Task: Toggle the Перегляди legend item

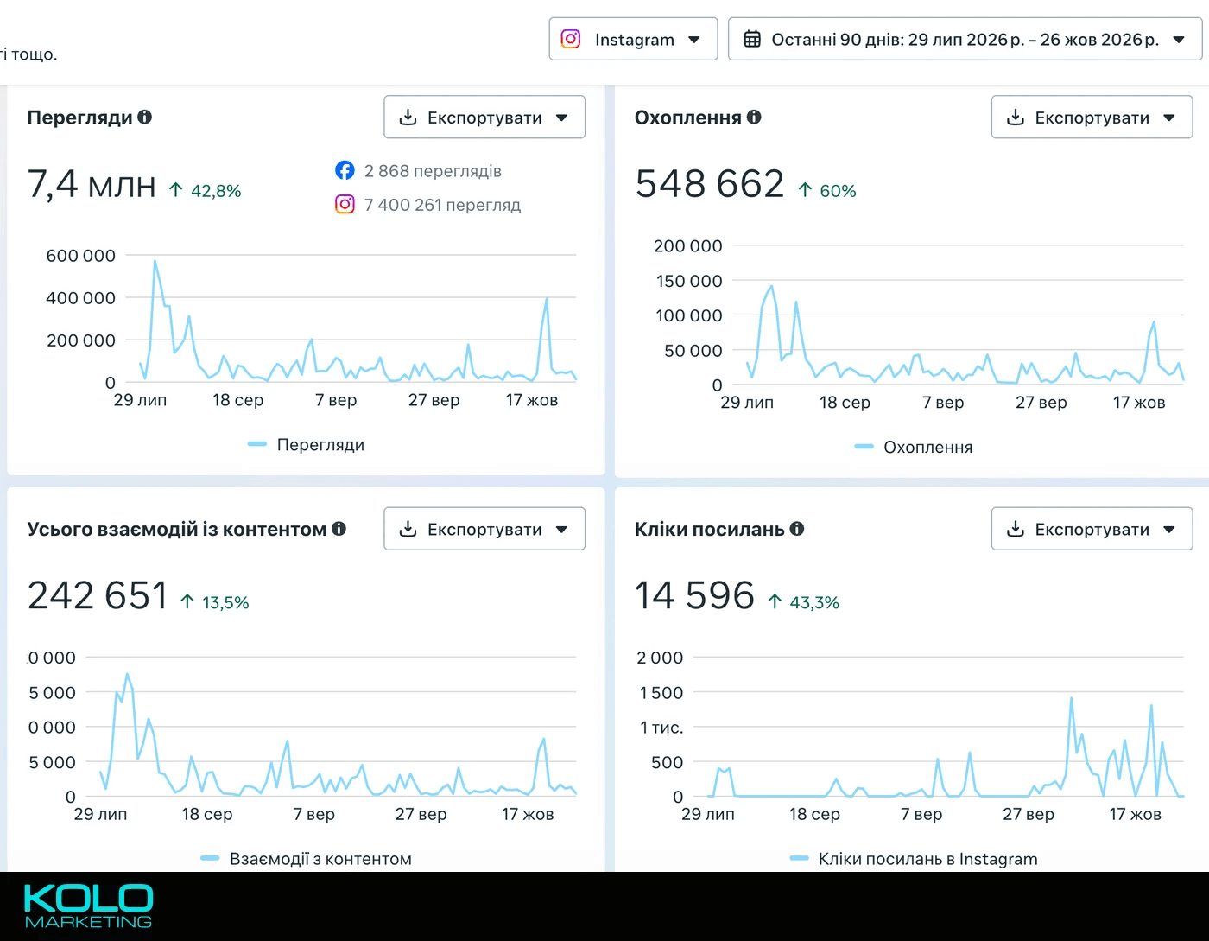Action: tap(307, 444)
